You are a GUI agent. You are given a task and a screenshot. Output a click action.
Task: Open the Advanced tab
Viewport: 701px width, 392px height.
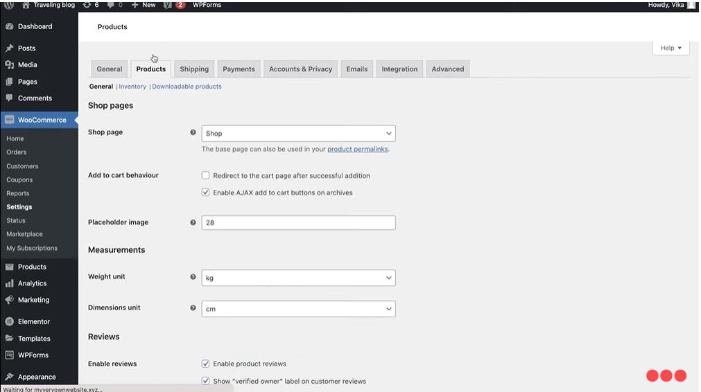[448, 69]
